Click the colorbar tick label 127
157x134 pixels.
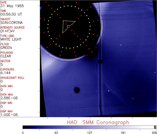click(90, 132)
